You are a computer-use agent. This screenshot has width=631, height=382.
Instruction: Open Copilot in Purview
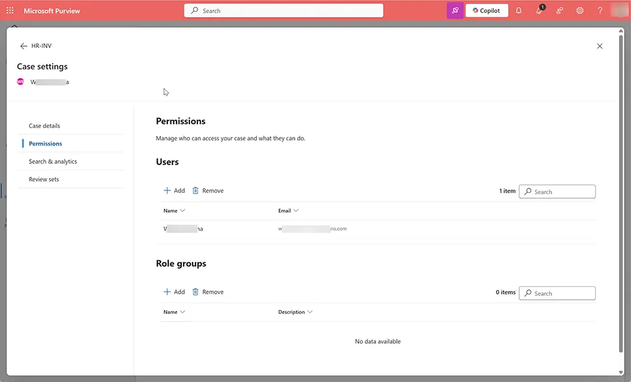[x=487, y=10]
